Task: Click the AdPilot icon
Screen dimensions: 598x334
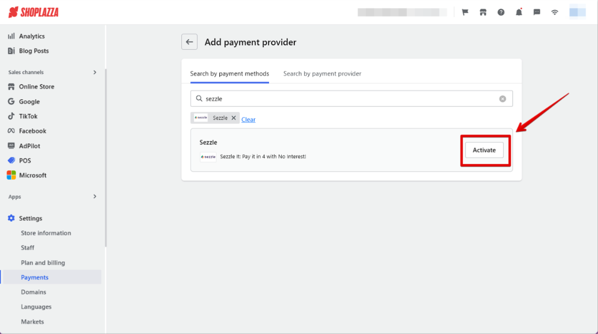Action: (x=11, y=146)
